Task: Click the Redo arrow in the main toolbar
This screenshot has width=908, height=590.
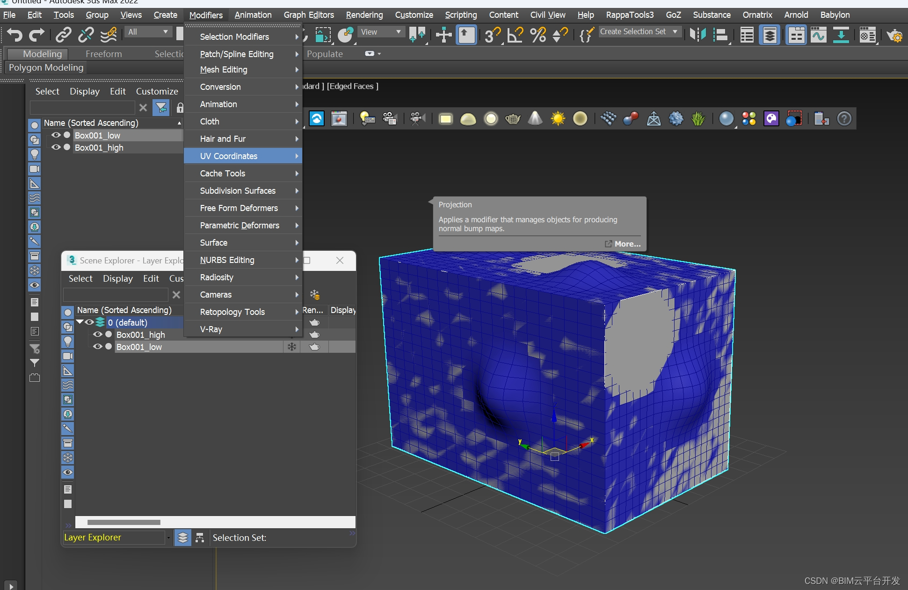Action: tap(36, 35)
